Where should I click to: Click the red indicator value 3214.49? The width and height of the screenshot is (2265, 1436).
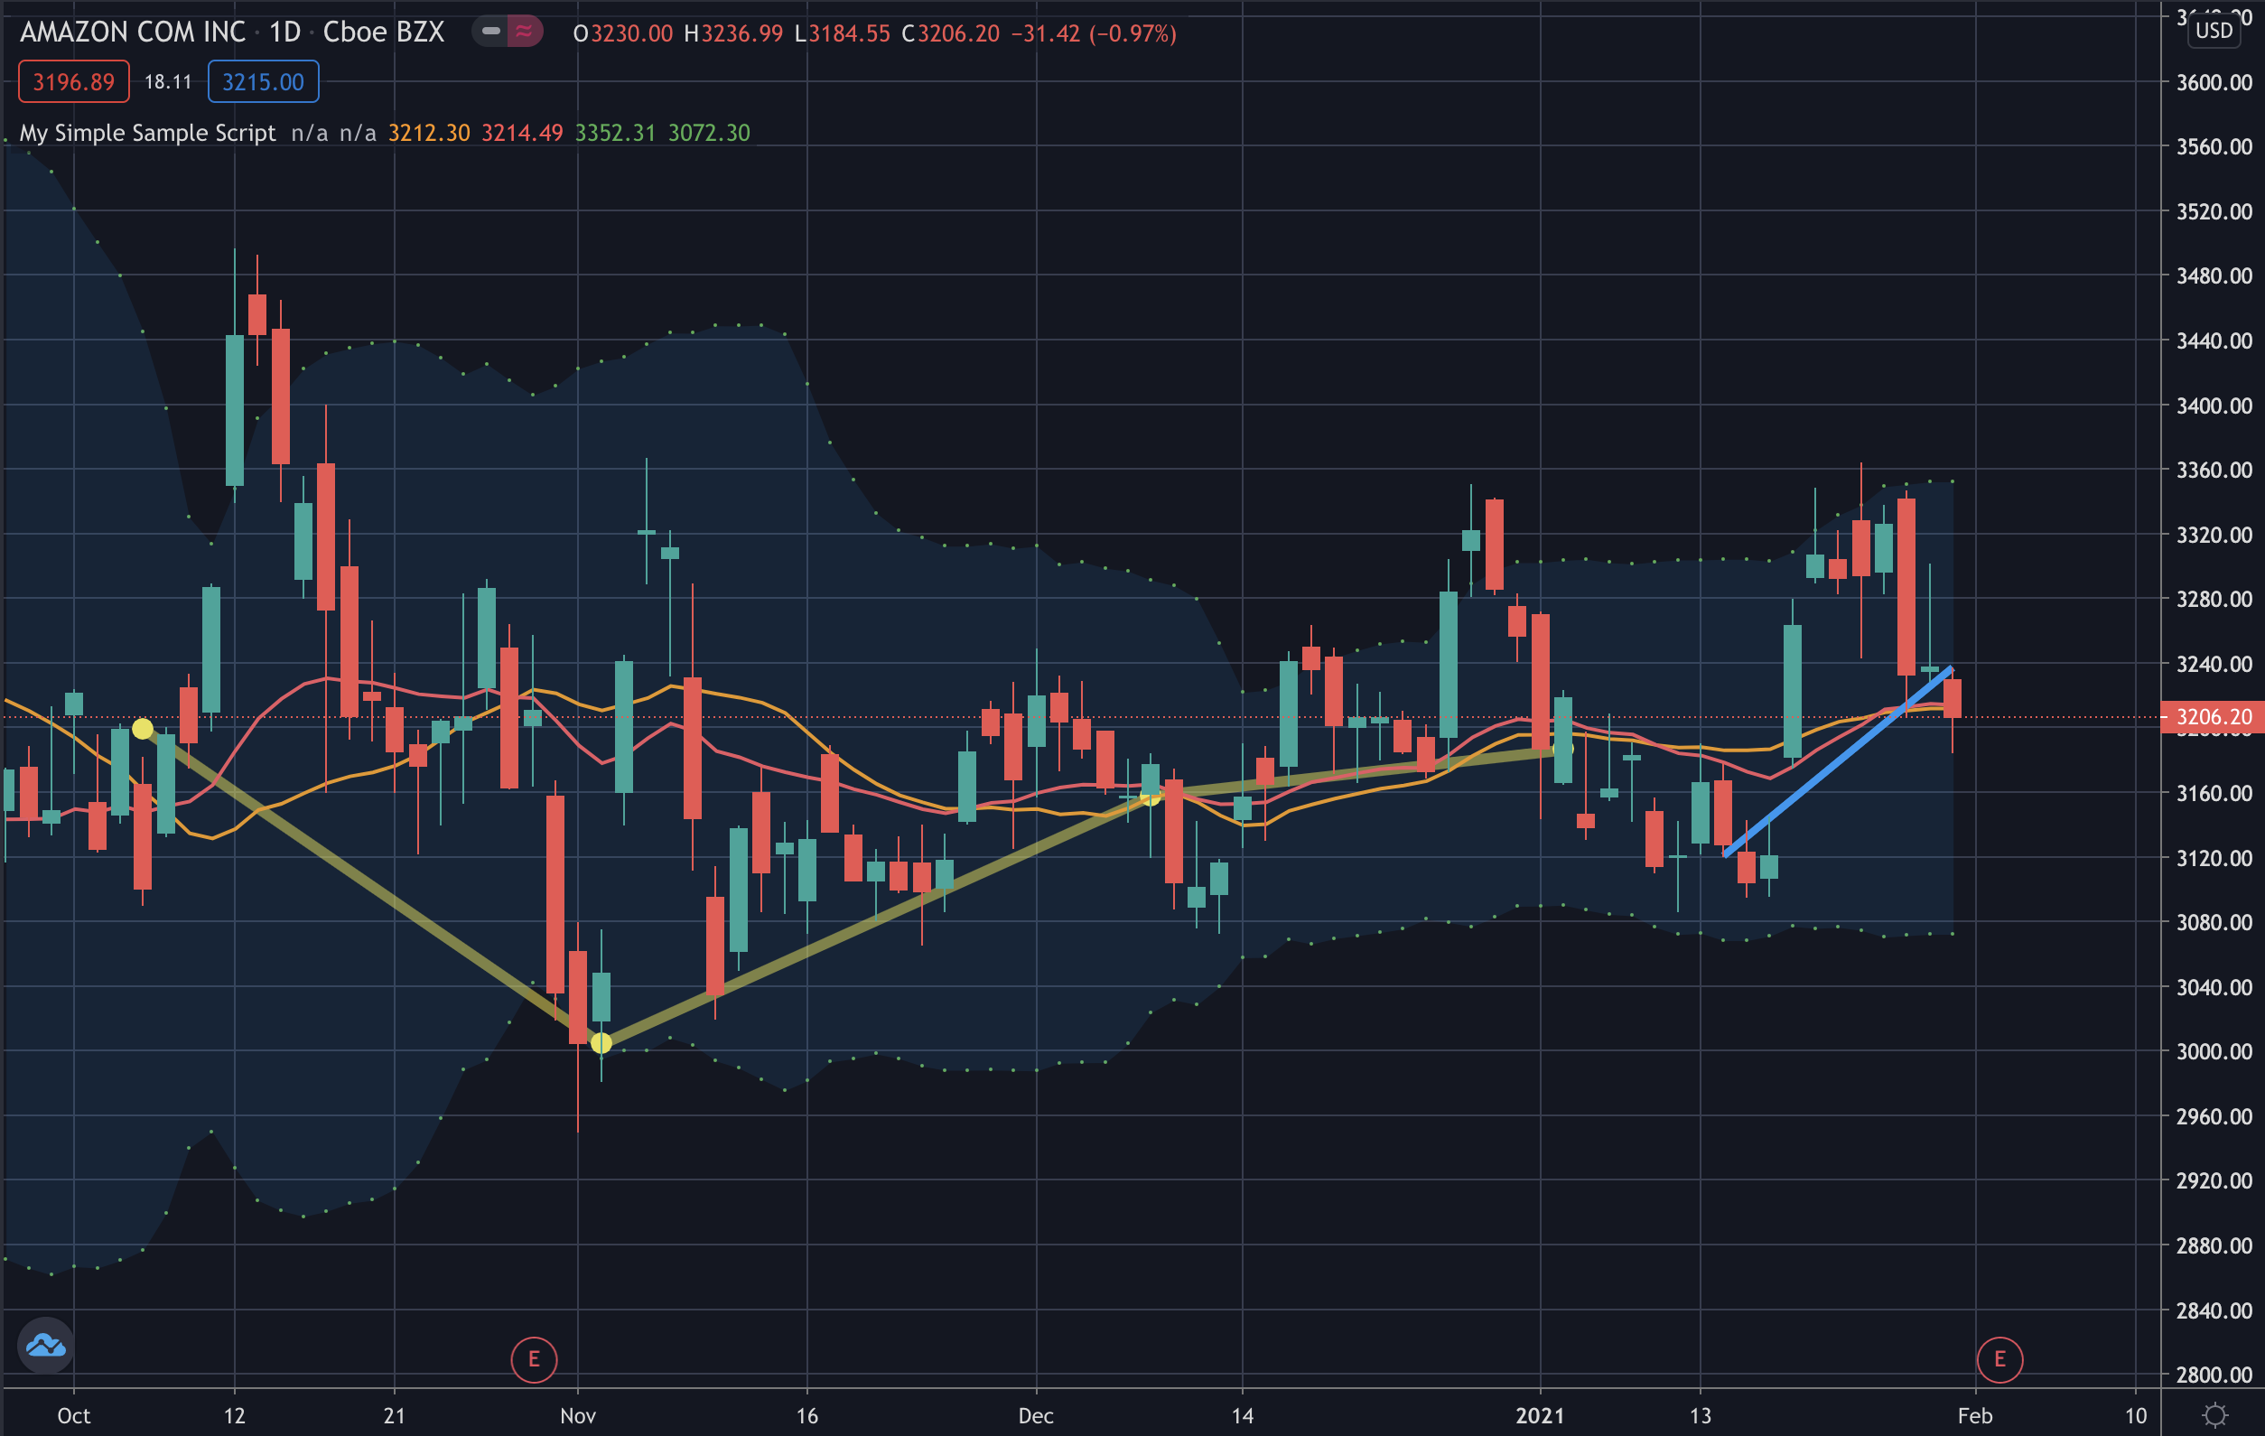pyautogui.click(x=522, y=133)
